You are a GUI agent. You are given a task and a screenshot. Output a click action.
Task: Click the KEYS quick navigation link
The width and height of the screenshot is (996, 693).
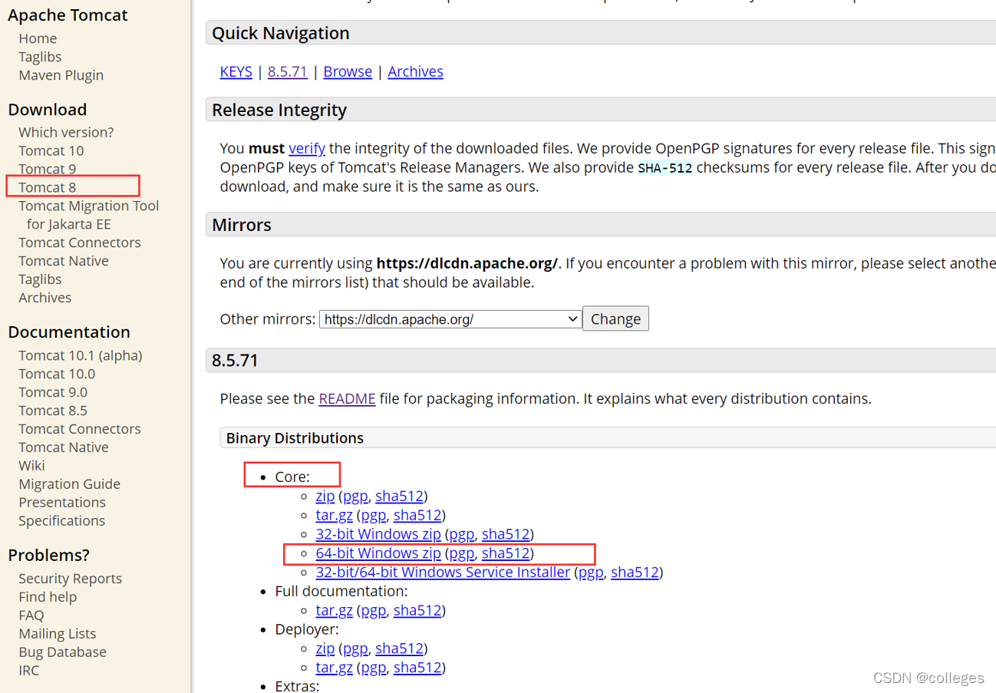coord(236,71)
